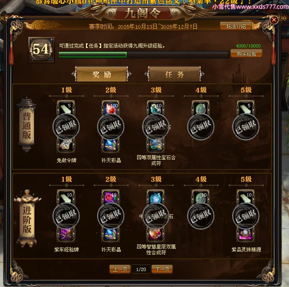This screenshot has width=289, height=287.
Task: Select the 补天彩晶 icon in 普通版 row
Action: click(111, 145)
